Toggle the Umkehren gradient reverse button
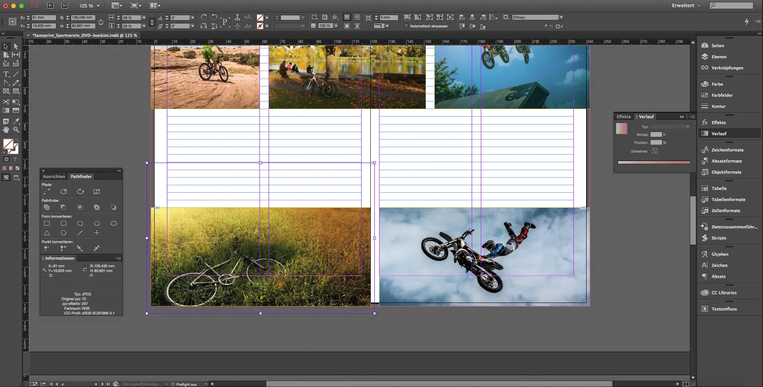The image size is (763, 387). pos(655,151)
